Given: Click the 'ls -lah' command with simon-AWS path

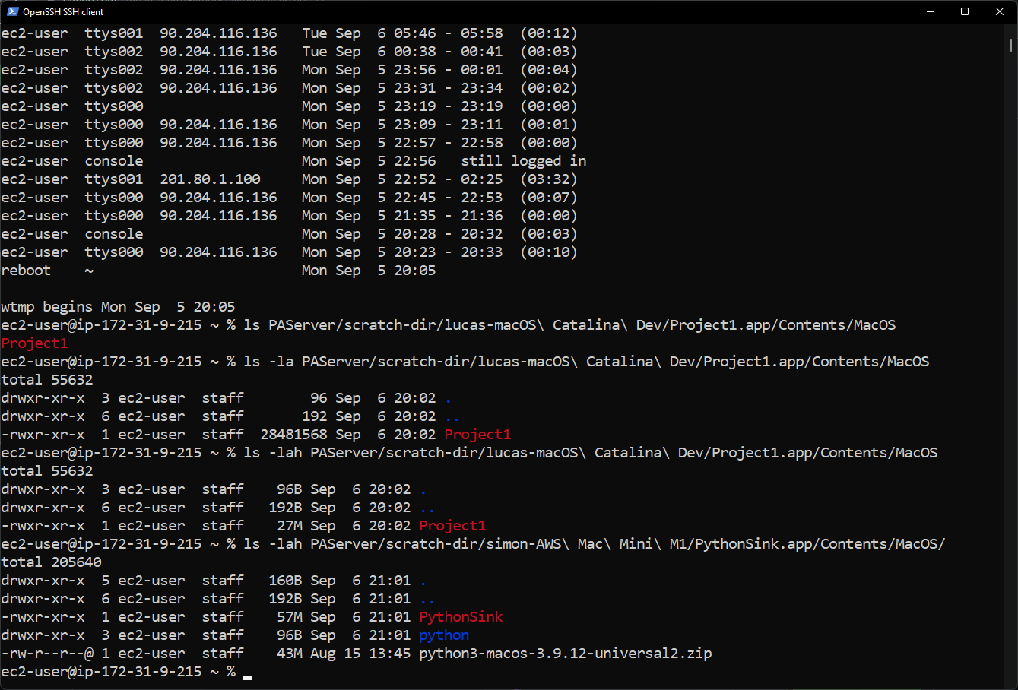Looking at the screenshot, I should (x=595, y=544).
